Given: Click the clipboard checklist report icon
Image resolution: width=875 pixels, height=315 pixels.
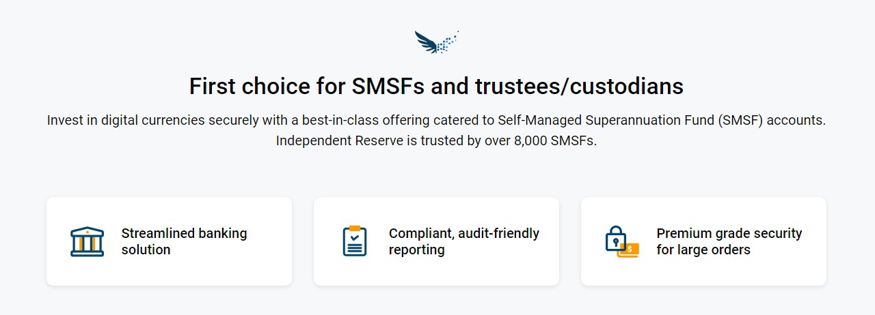Looking at the screenshot, I should (x=355, y=241).
